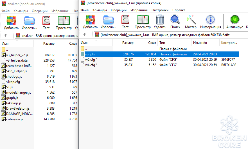Sort by Размер column in brokencore window

point(124,43)
